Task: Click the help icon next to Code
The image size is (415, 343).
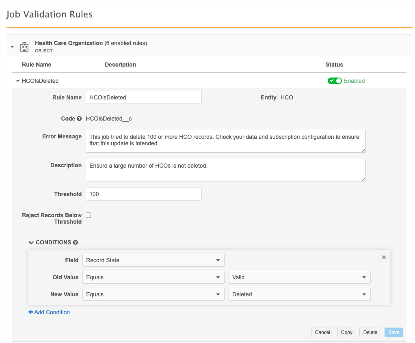Action: tap(79, 119)
